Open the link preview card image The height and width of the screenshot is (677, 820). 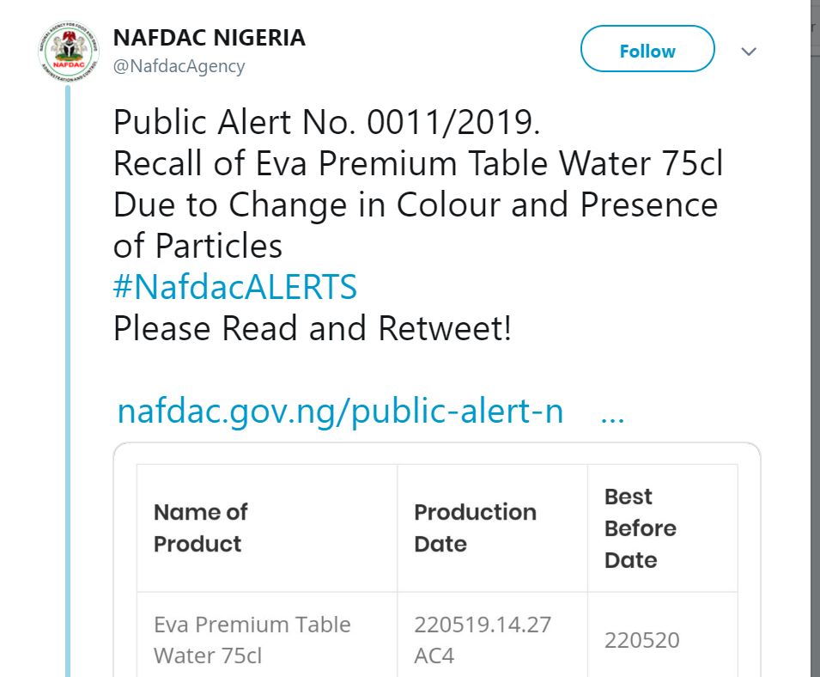point(437,560)
